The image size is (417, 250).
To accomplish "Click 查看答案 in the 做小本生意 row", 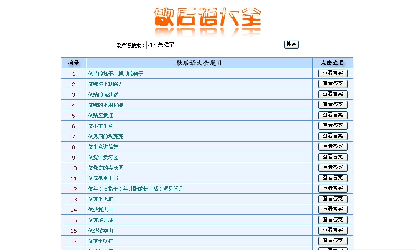I will pos(333,126).
